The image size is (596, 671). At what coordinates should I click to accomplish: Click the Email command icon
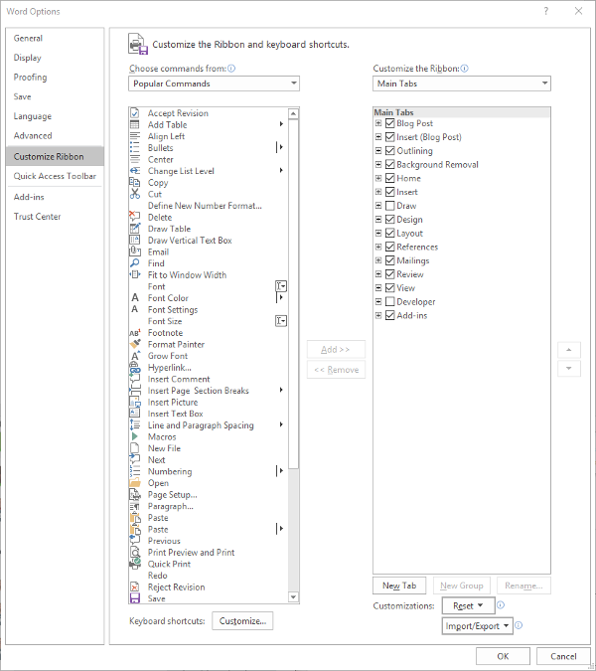tap(135, 252)
